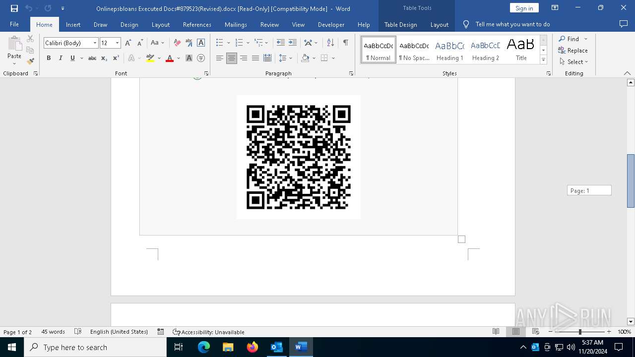635x357 pixels.
Task: Expand the Styles gallery More arrow
Action: 543,60
